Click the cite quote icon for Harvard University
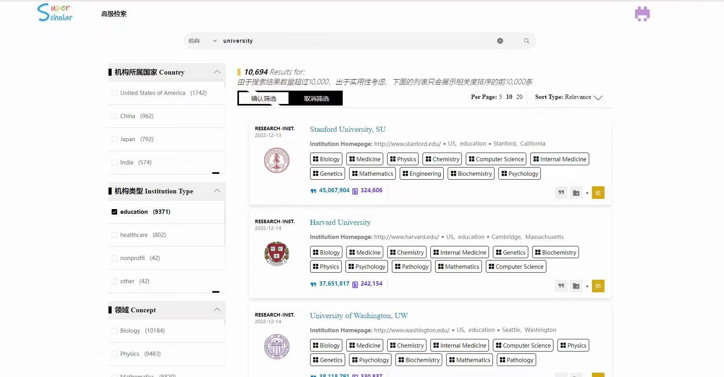This screenshot has height=377, width=724. tap(561, 286)
